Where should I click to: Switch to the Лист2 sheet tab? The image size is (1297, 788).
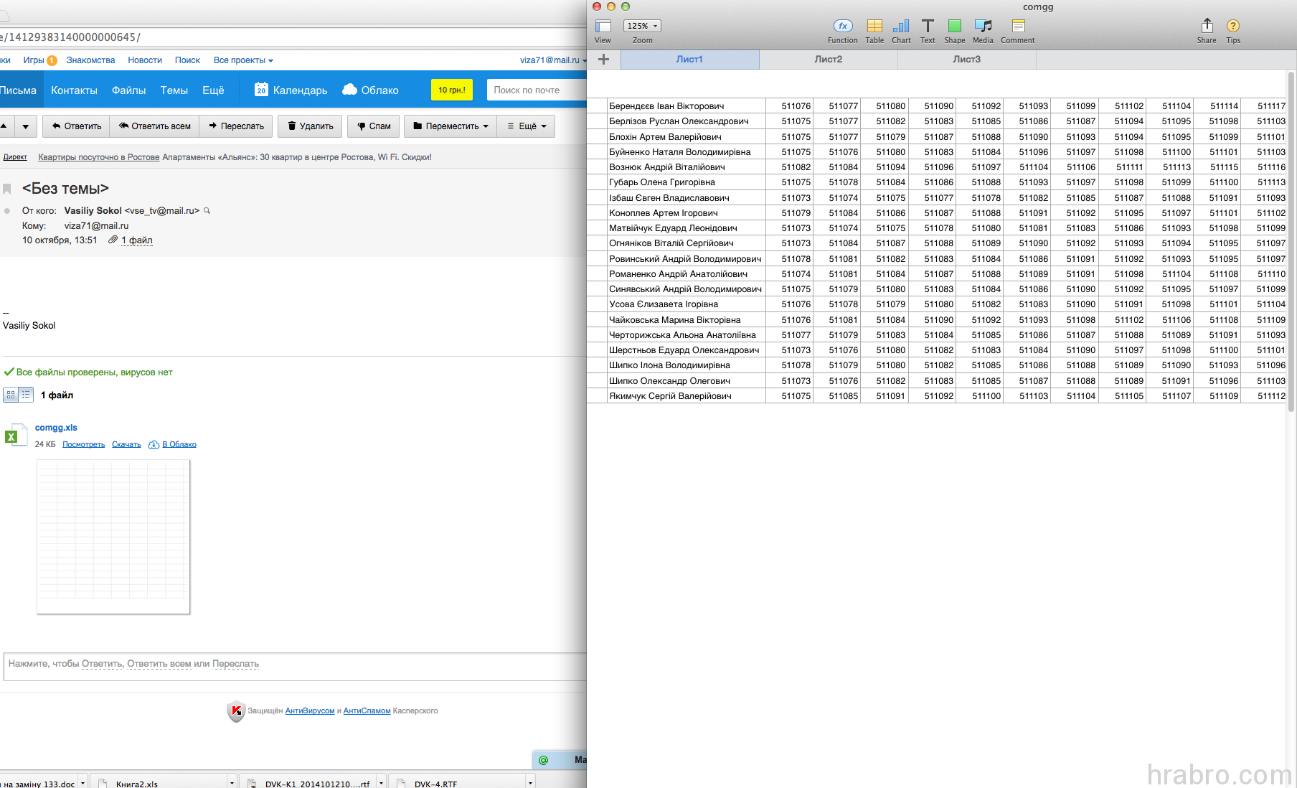[828, 60]
